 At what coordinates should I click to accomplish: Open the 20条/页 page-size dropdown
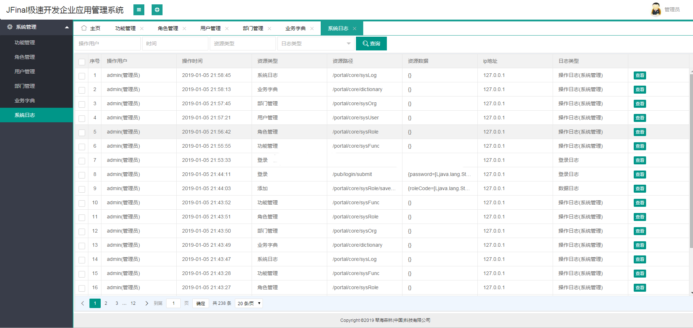click(x=248, y=303)
